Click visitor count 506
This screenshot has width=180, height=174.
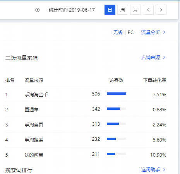(x=96, y=94)
